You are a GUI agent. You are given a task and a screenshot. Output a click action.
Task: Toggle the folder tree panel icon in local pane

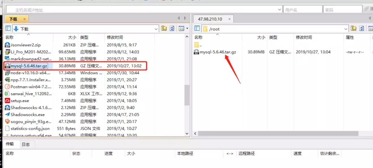(8, 28)
